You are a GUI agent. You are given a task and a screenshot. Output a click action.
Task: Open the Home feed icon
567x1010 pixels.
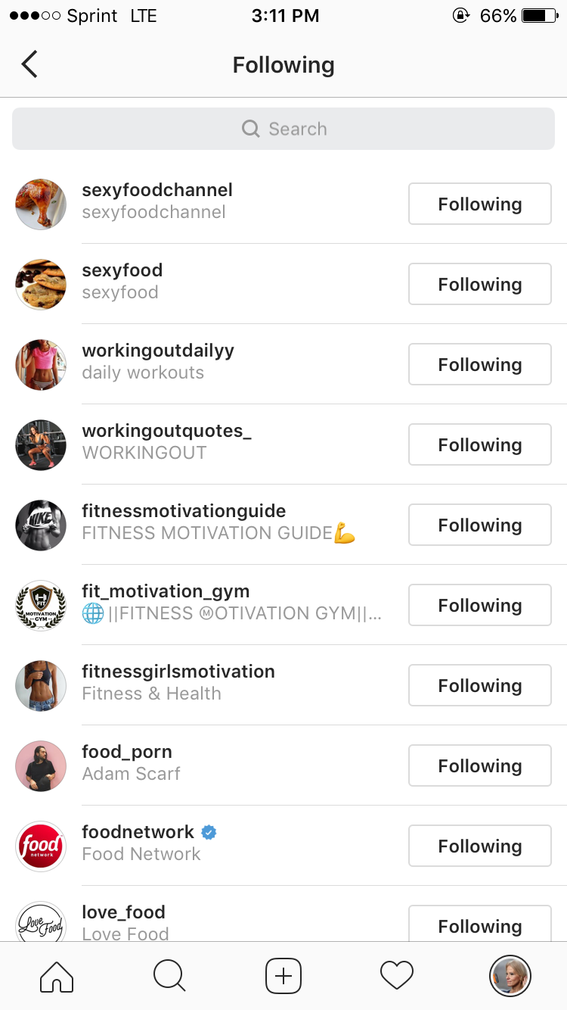coord(57,976)
